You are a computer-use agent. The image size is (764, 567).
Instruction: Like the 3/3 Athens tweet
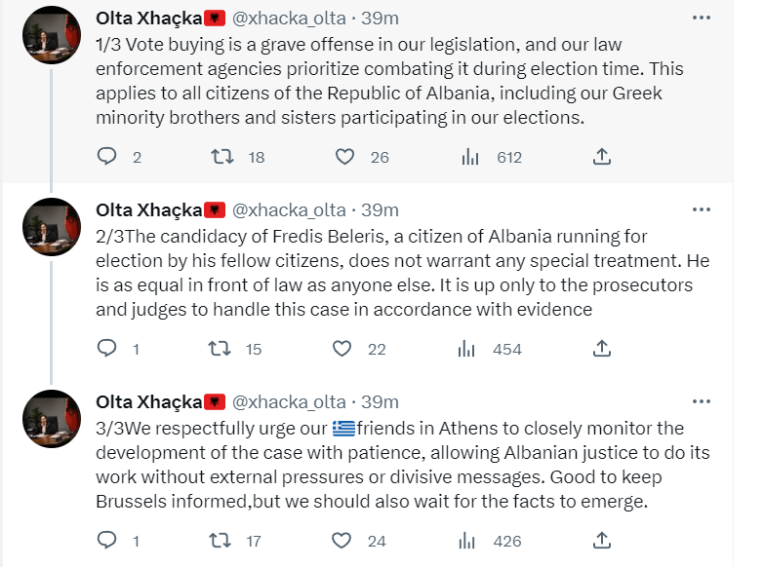[x=343, y=541]
